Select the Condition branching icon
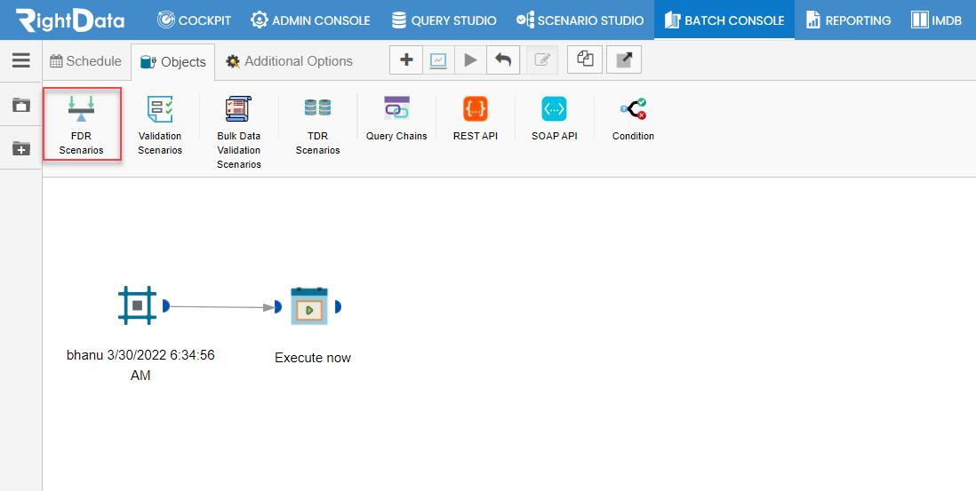 pyautogui.click(x=633, y=108)
